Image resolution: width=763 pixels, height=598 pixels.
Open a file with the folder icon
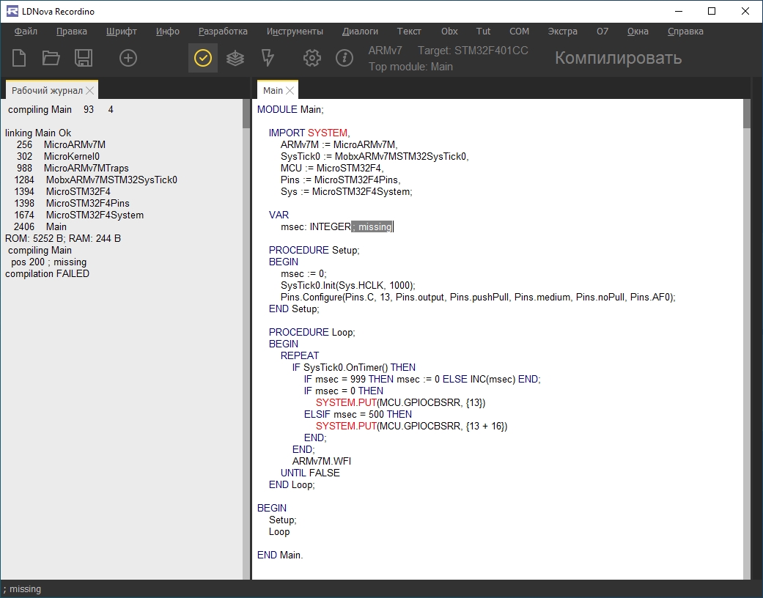51,58
